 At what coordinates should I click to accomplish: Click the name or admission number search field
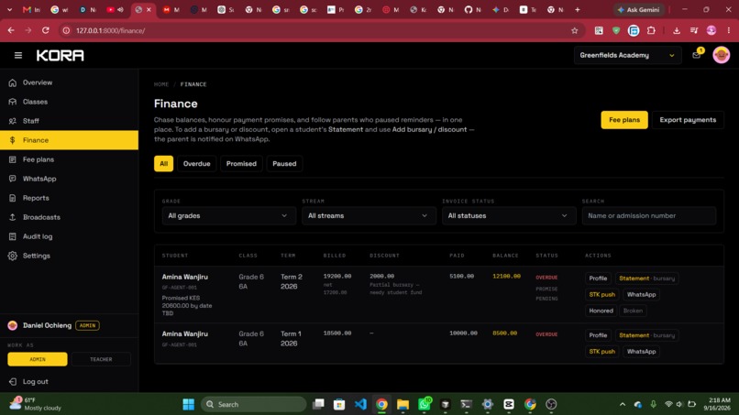(x=649, y=215)
